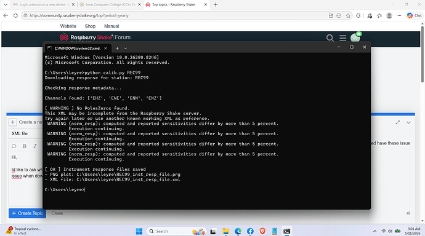Close the cmd.exe terminal tab

pos(105,49)
